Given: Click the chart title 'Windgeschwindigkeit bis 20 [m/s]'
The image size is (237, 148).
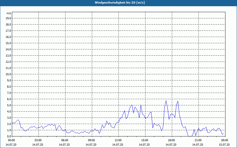Looking at the screenshot, I should pos(120,3).
